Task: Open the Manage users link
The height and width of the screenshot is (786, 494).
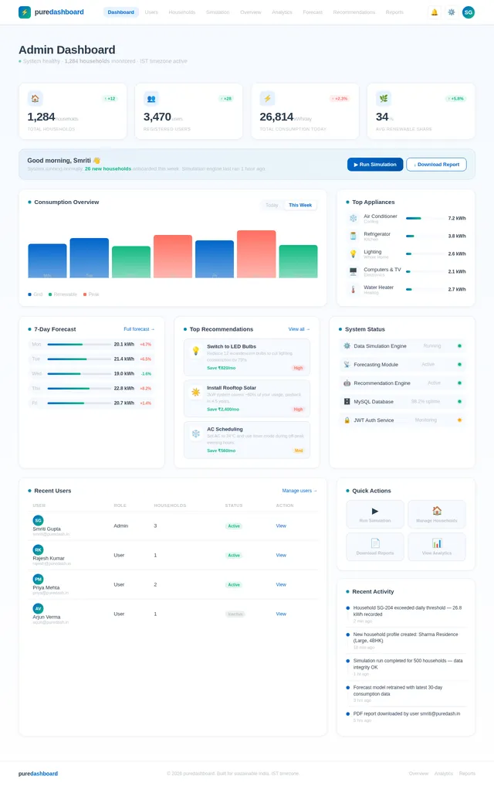Action: (x=299, y=491)
